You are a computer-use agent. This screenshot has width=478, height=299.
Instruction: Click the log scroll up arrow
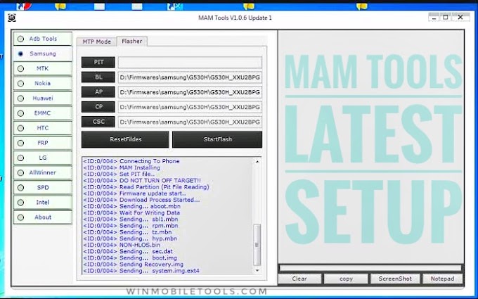pos(257,161)
